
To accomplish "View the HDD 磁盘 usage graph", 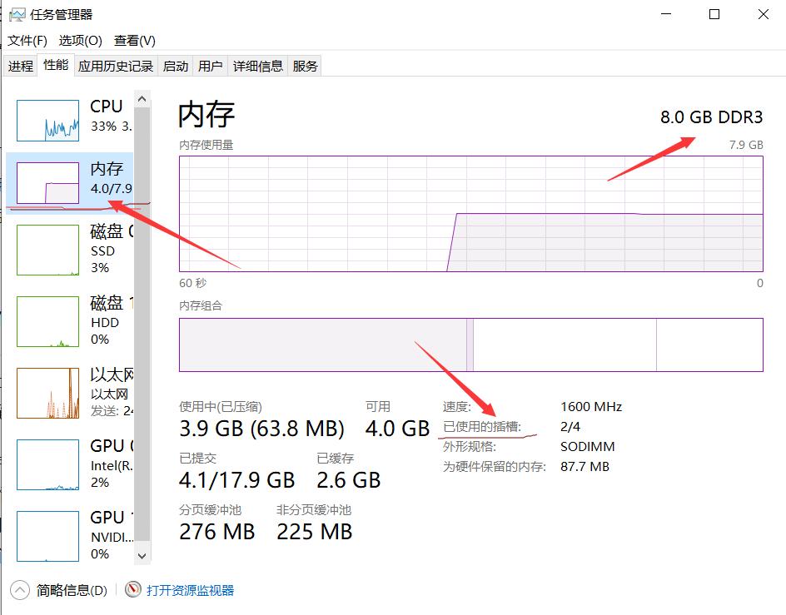I will pyautogui.click(x=47, y=321).
